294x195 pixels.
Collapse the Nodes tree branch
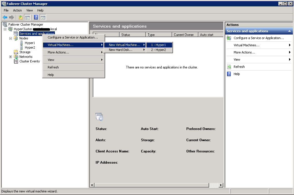11,38
